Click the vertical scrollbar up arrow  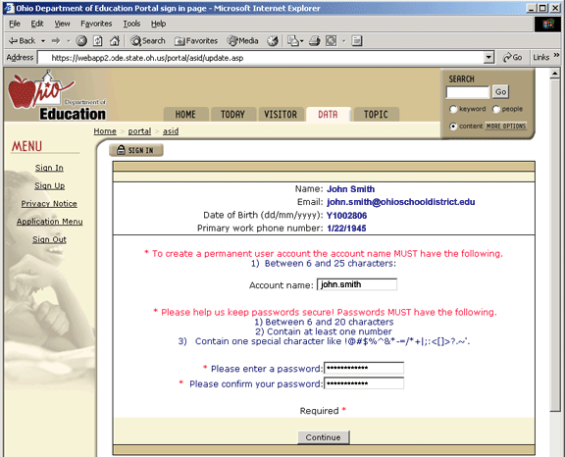(x=555, y=74)
